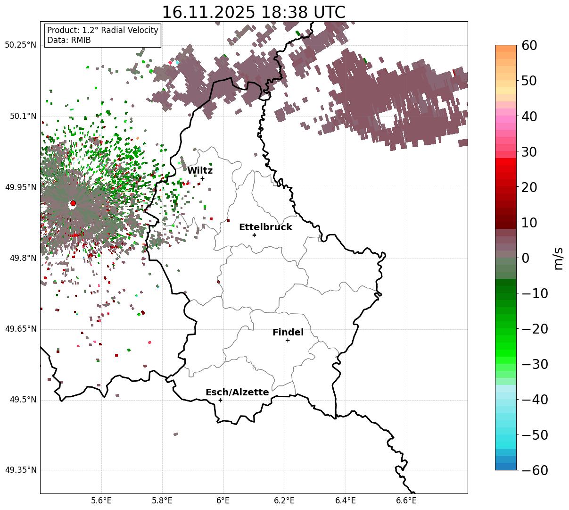
Task: Click the 0 tick on the colorbar
Action: point(525,258)
